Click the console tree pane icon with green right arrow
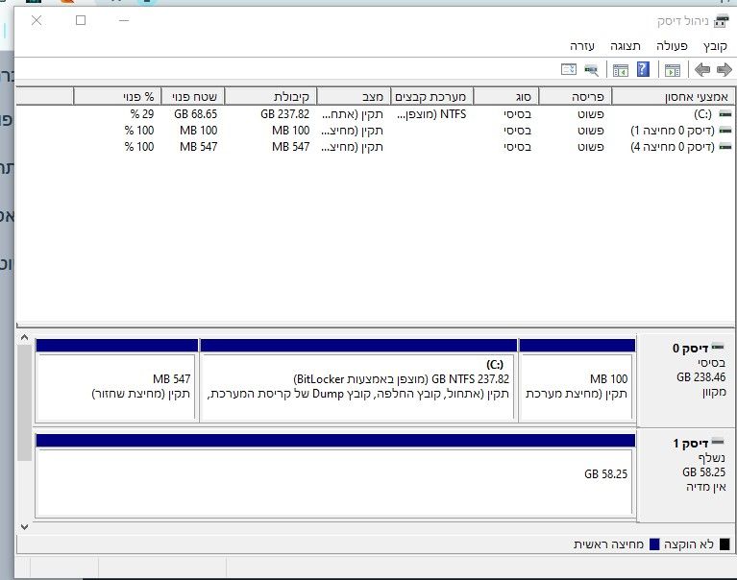Viewport: 737px width, 580px height. click(673, 70)
